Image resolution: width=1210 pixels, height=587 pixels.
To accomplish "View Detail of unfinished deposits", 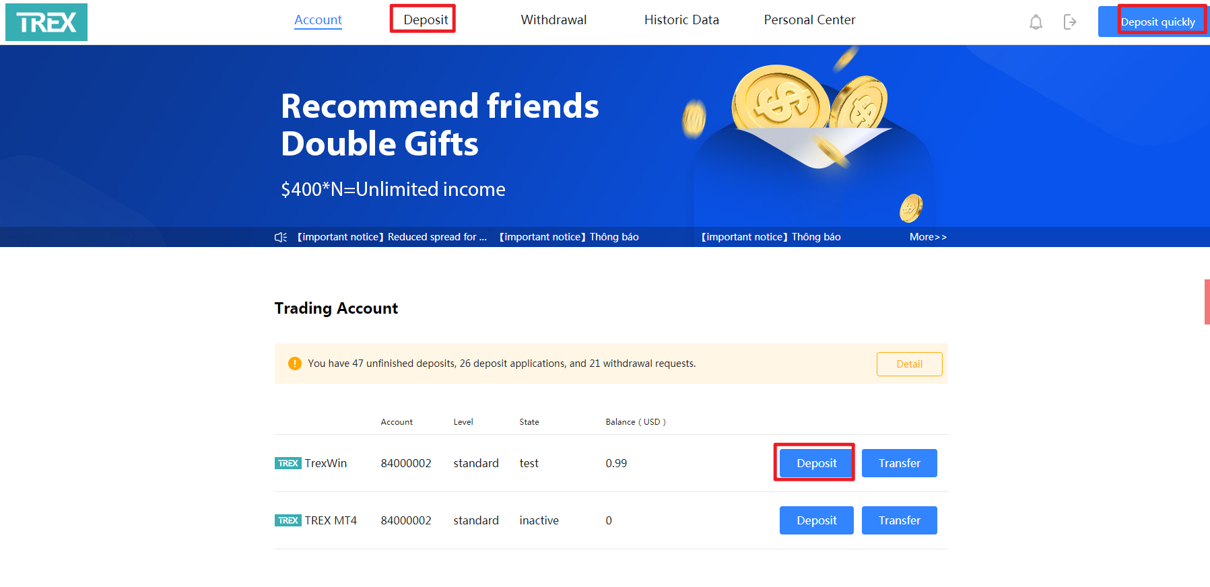I will (x=910, y=364).
